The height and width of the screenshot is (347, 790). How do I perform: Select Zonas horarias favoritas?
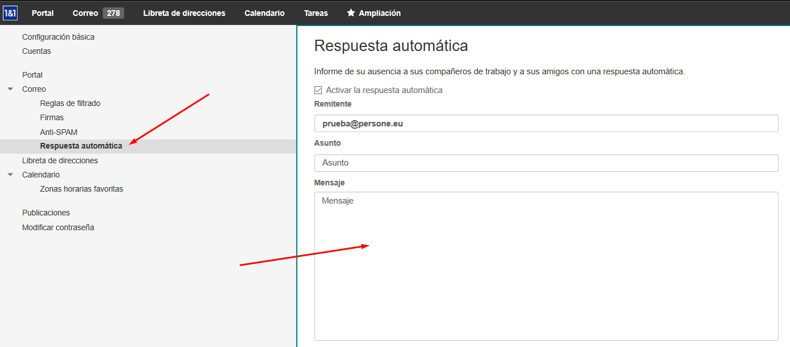(x=81, y=189)
